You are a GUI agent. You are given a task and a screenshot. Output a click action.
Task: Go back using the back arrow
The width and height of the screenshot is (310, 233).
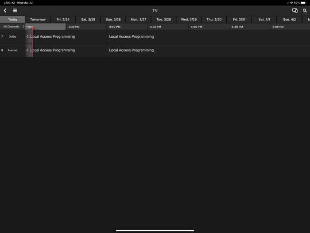click(x=5, y=11)
